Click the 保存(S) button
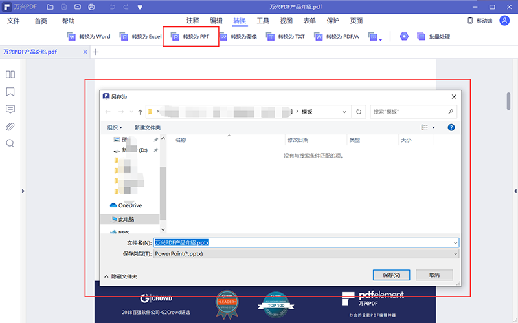Screen dimensions: 518x323 391,275
